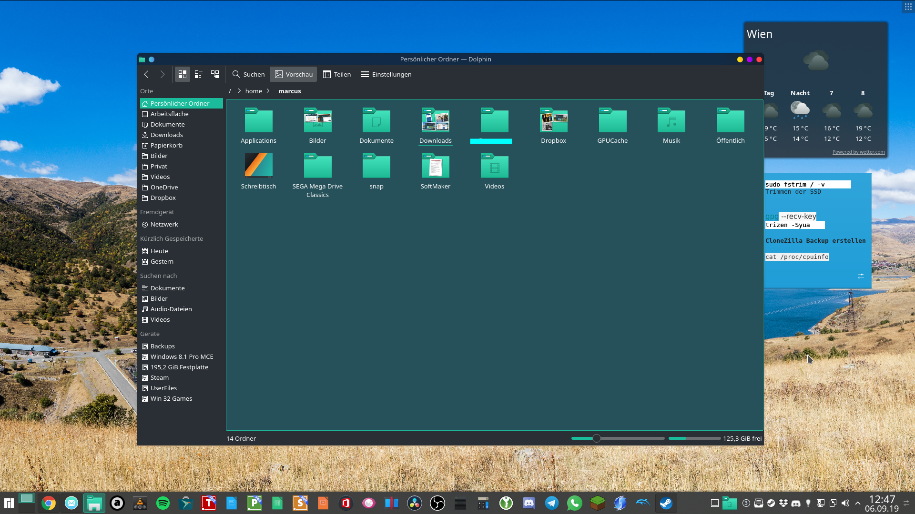The image size is (915, 514).
Task: Open the Musik folder icon
Action: (x=671, y=120)
